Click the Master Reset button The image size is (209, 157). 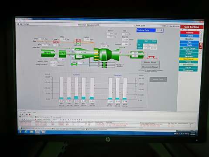150,62
